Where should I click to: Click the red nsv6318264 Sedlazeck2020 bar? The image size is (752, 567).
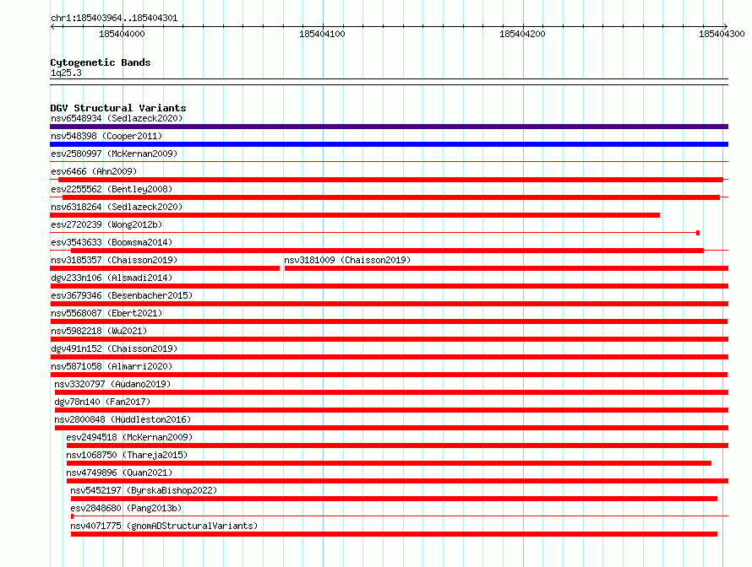(x=355, y=215)
